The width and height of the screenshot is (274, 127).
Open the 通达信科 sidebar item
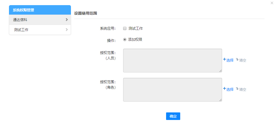tap(20, 20)
